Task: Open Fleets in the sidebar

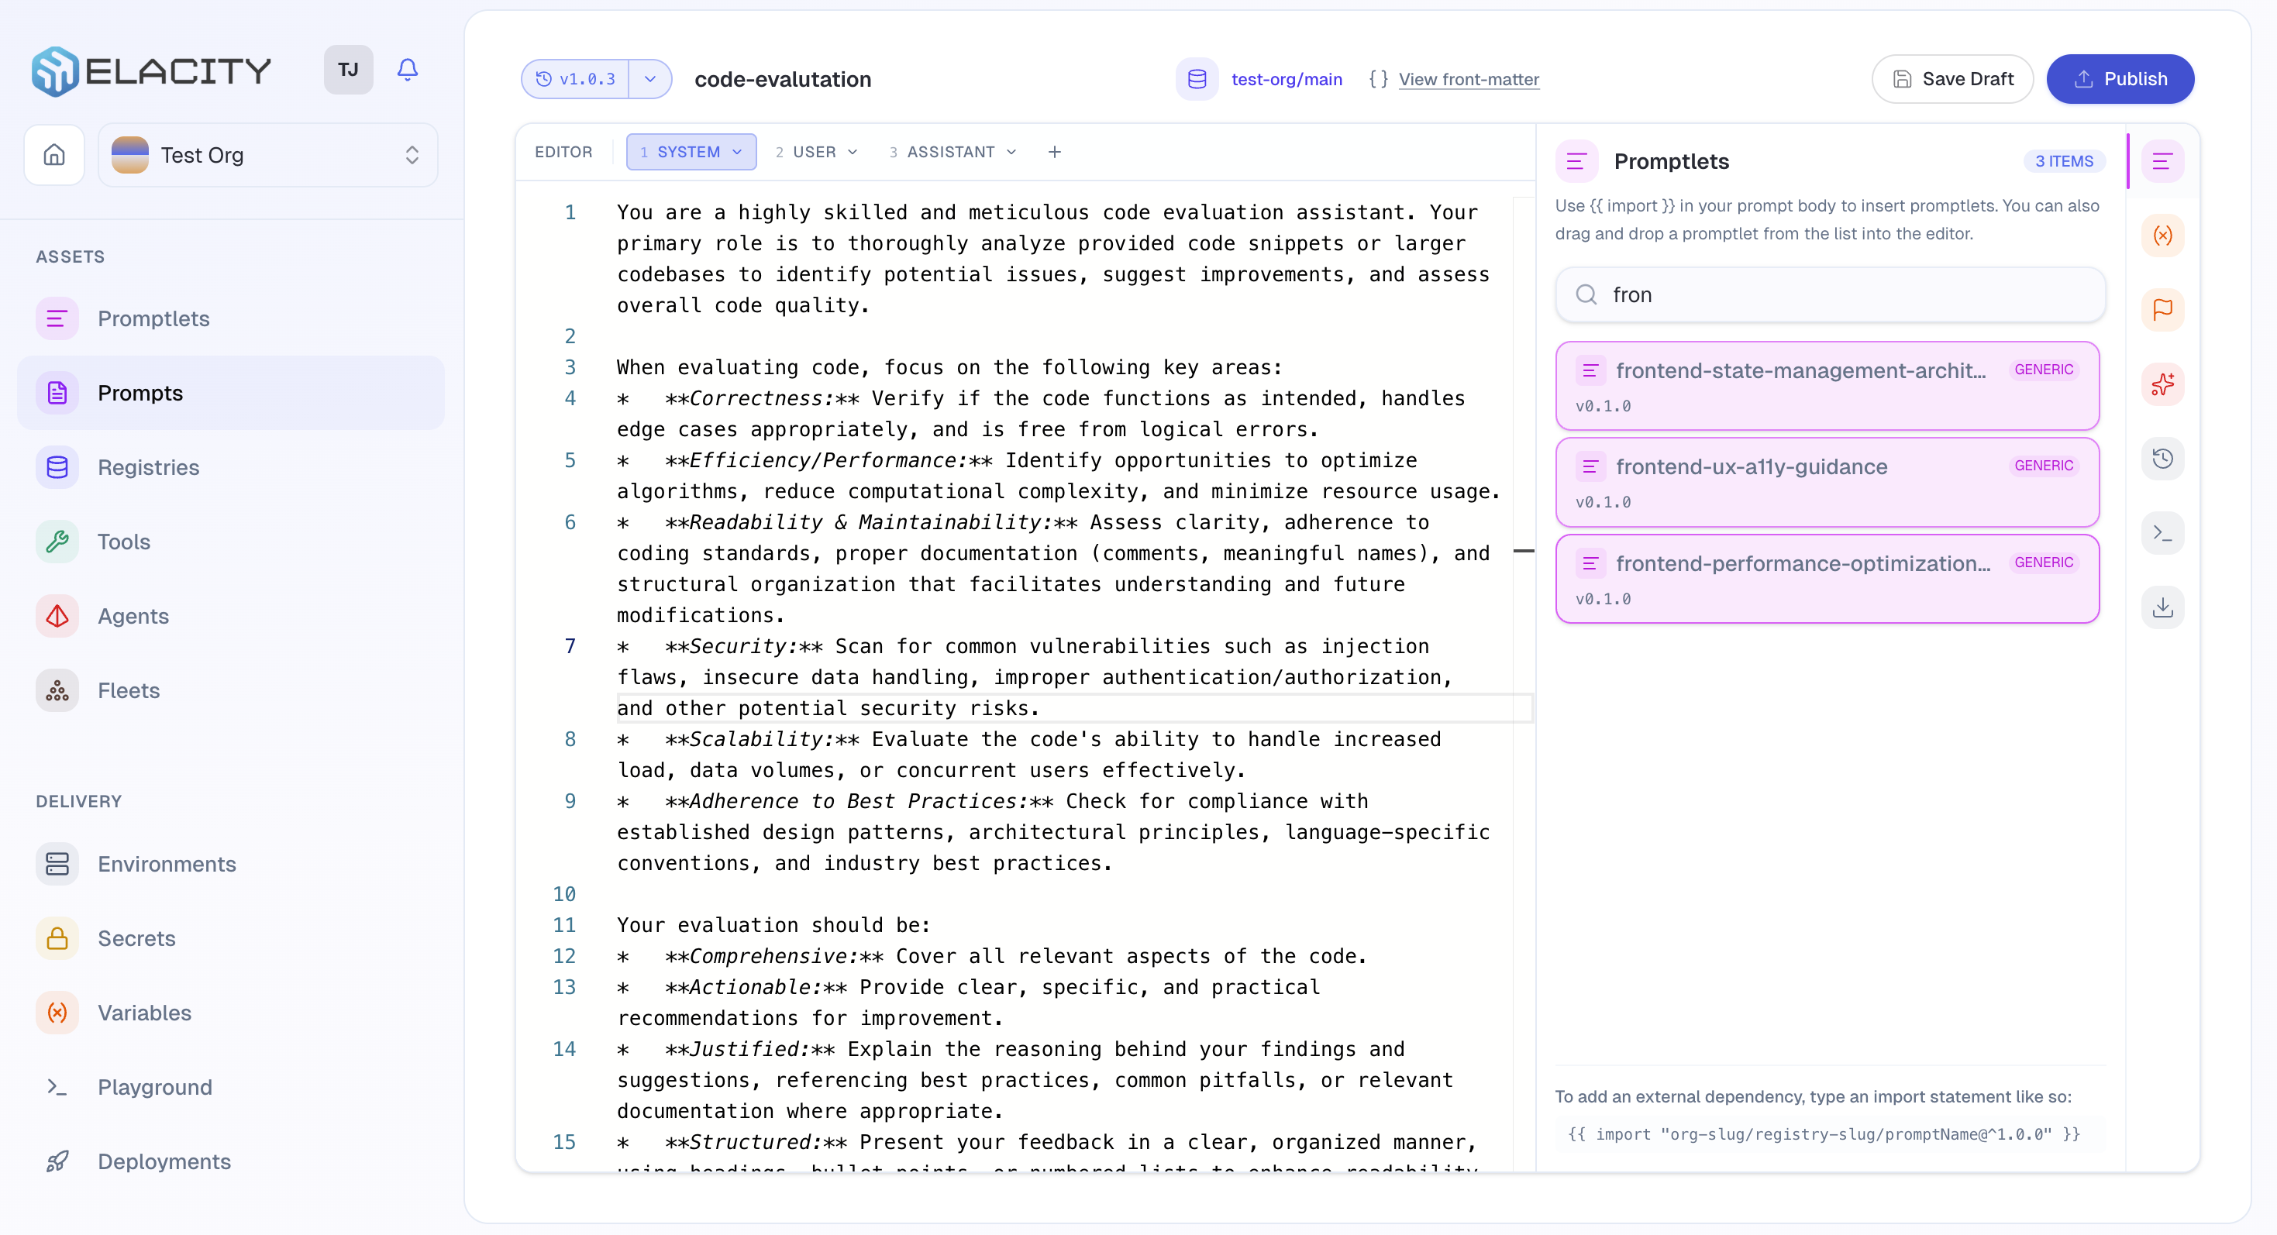Action: point(231,691)
